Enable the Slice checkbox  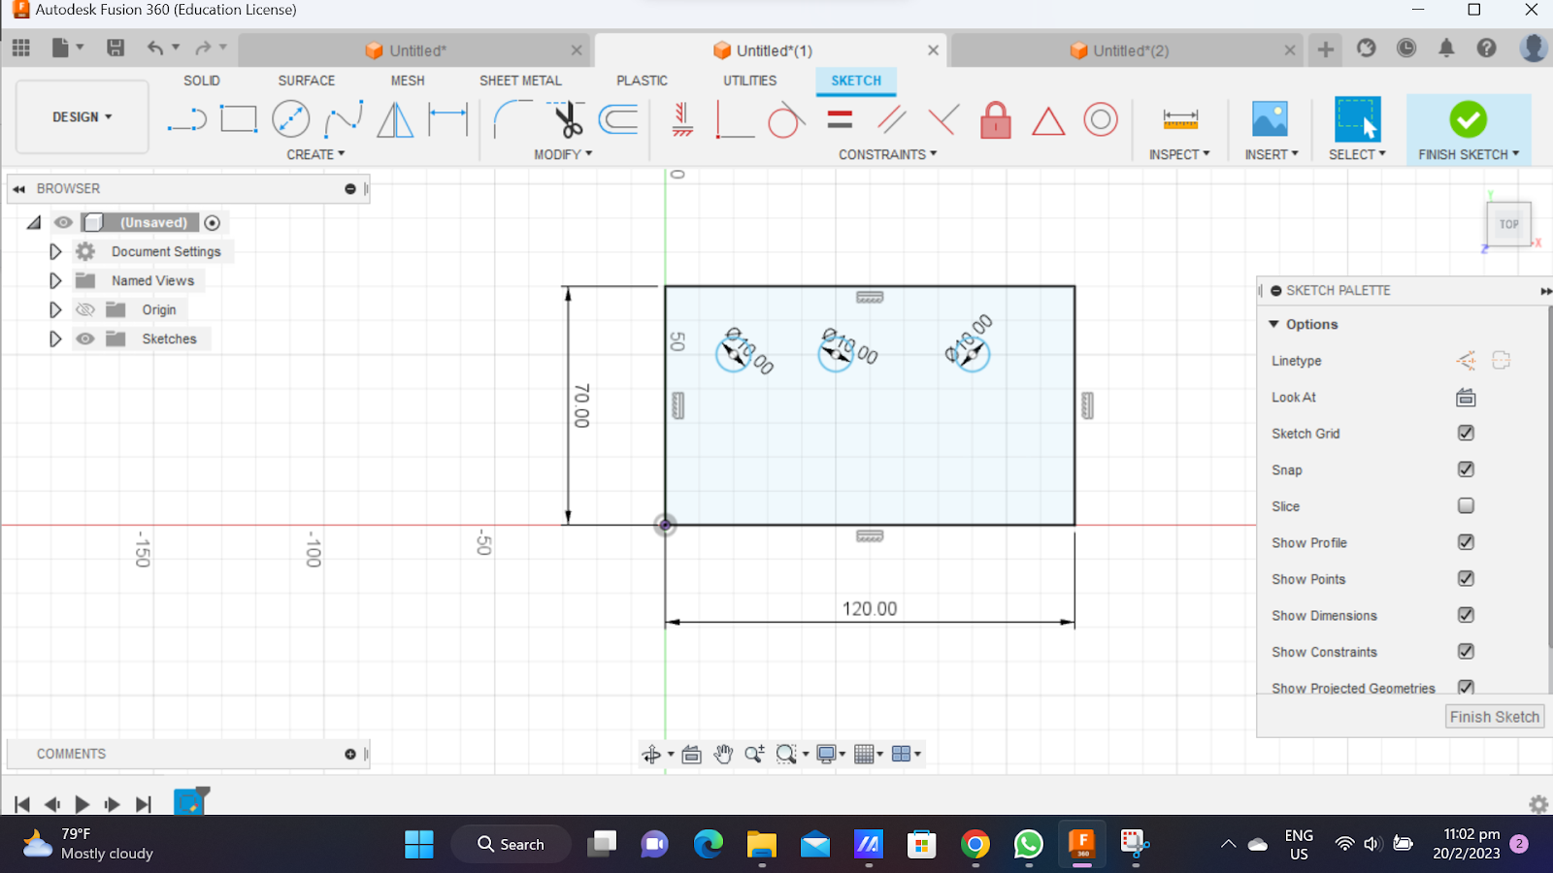(x=1466, y=505)
